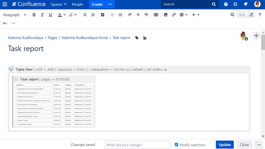Screen dimensions: 265x149
Task: Go to Confluence home logo
Action: tap(29, 4)
